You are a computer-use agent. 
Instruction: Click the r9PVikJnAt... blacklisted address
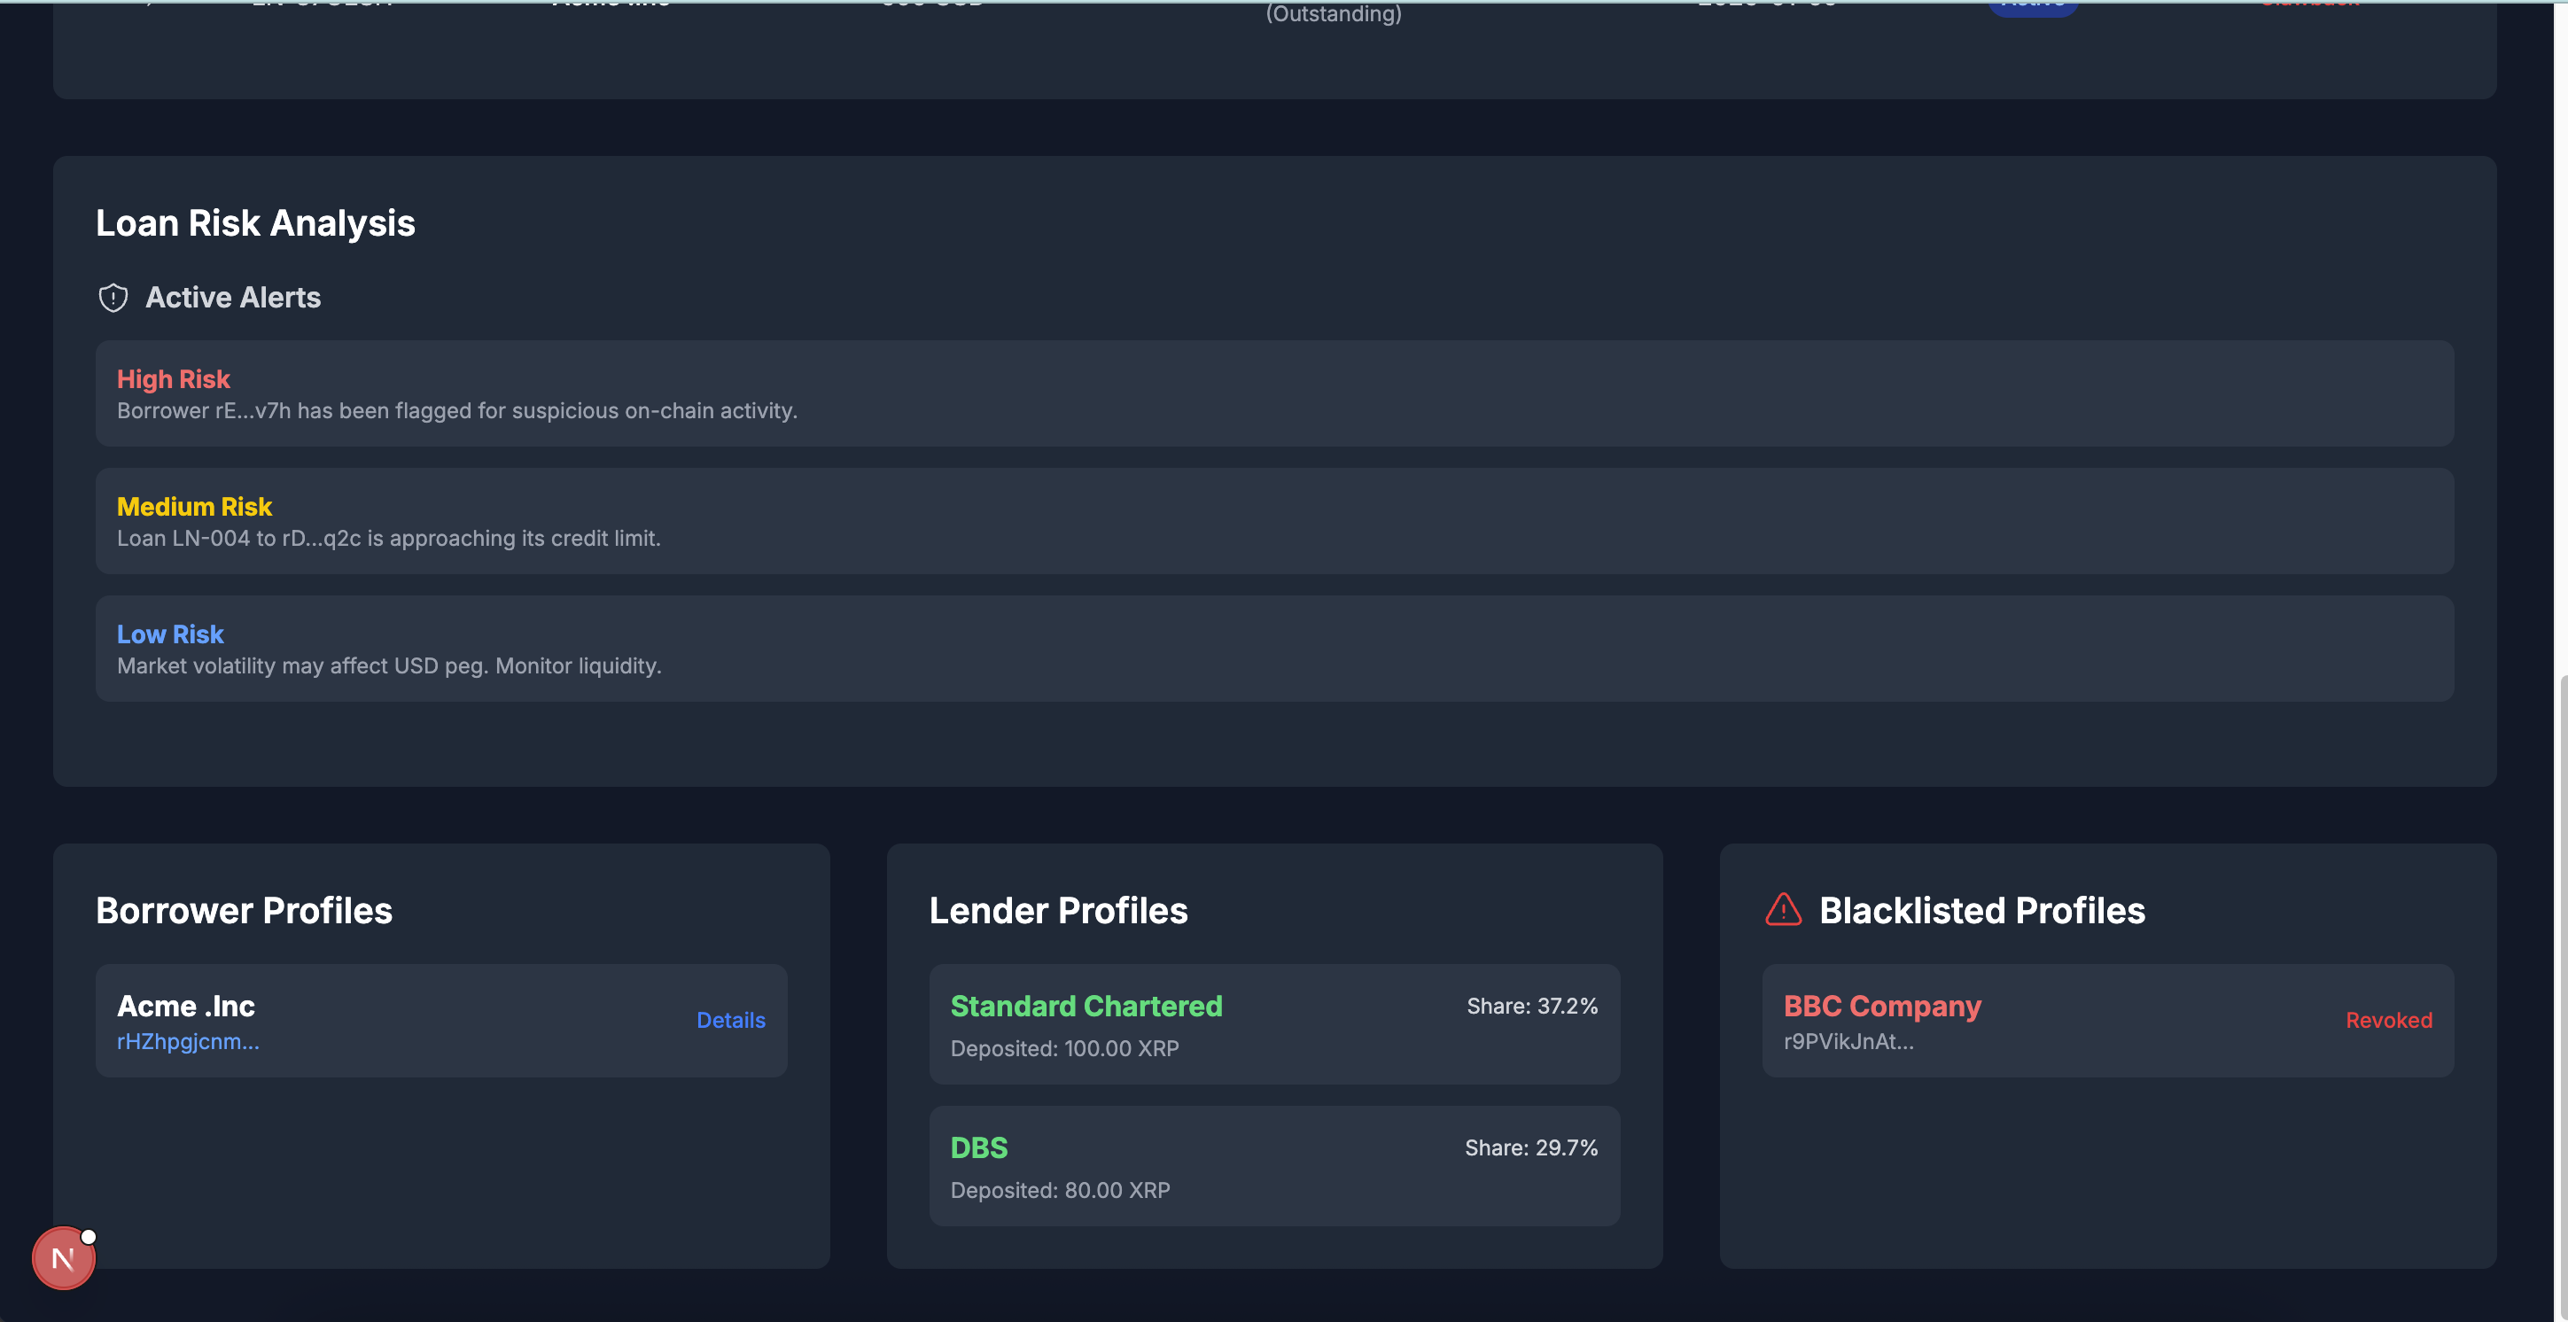(x=1848, y=1041)
